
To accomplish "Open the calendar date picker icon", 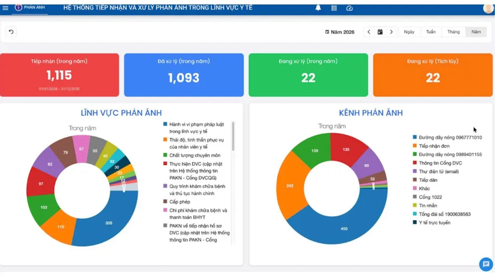I will tap(380, 32).
